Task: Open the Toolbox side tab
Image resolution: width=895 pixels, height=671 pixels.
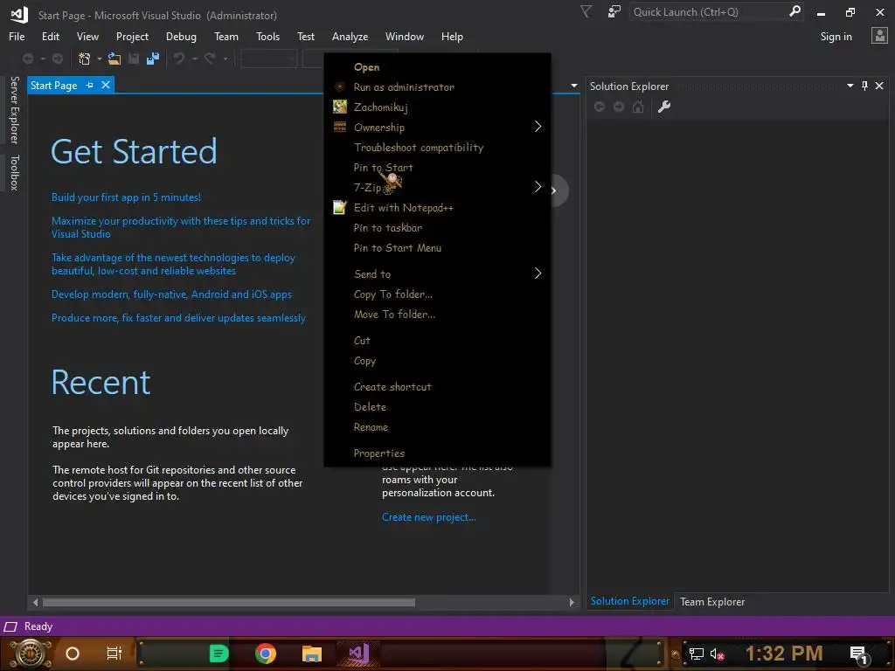Action: [x=15, y=172]
